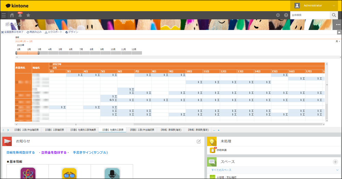Click the 2023年1月 ～ 2月 date range text

pyautogui.click(x=24, y=41)
